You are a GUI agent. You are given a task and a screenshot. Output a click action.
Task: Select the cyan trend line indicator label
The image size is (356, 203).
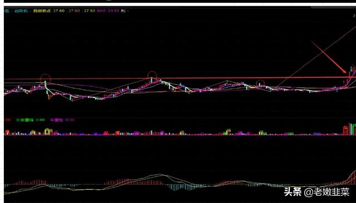pos(21,11)
